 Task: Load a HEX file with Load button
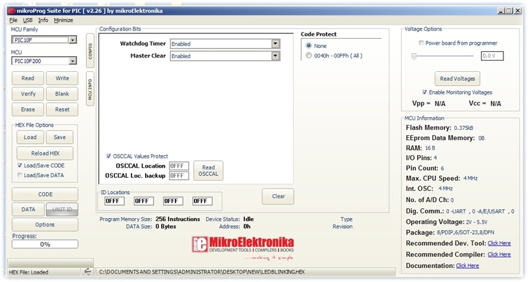(30, 137)
